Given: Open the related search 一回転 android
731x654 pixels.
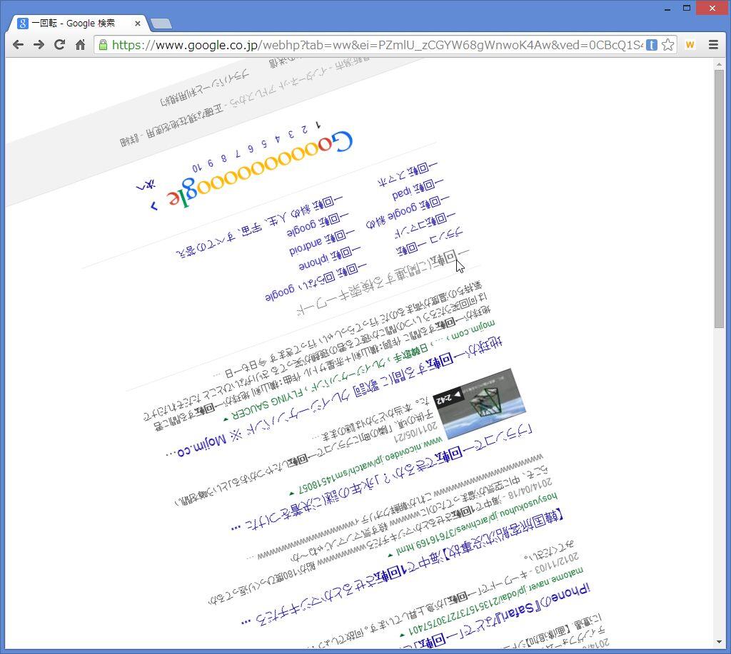Looking at the screenshot, I should [322, 242].
